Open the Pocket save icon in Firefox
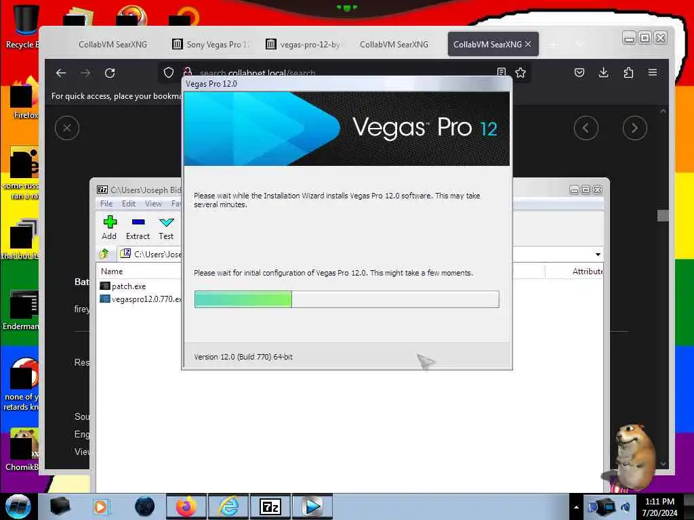This screenshot has width=694, height=520. pyautogui.click(x=579, y=72)
